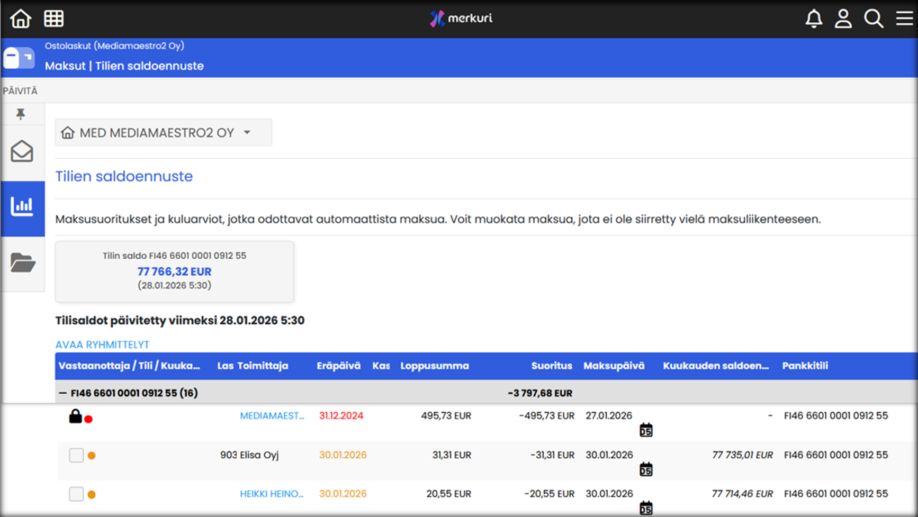
Task: Collapse the FI46 6601 0001 0912 55 group
Action: [62, 393]
